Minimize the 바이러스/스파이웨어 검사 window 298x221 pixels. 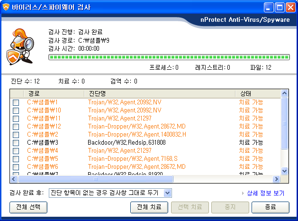[269, 8]
